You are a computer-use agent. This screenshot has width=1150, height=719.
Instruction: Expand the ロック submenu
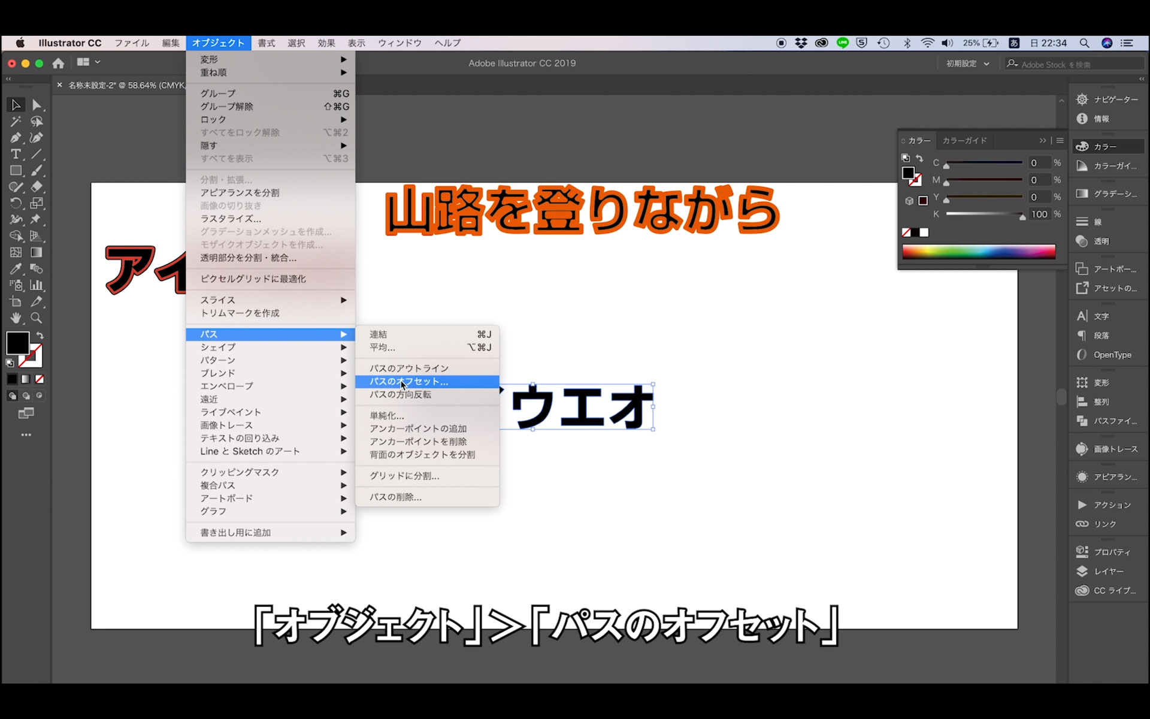tap(271, 119)
